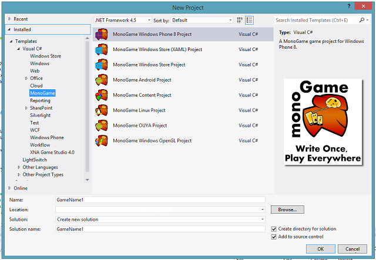The height and width of the screenshot is (260, 376).
Task: Select MonoGame Windows OpenGL Project row text
Action: coord(152,141)
